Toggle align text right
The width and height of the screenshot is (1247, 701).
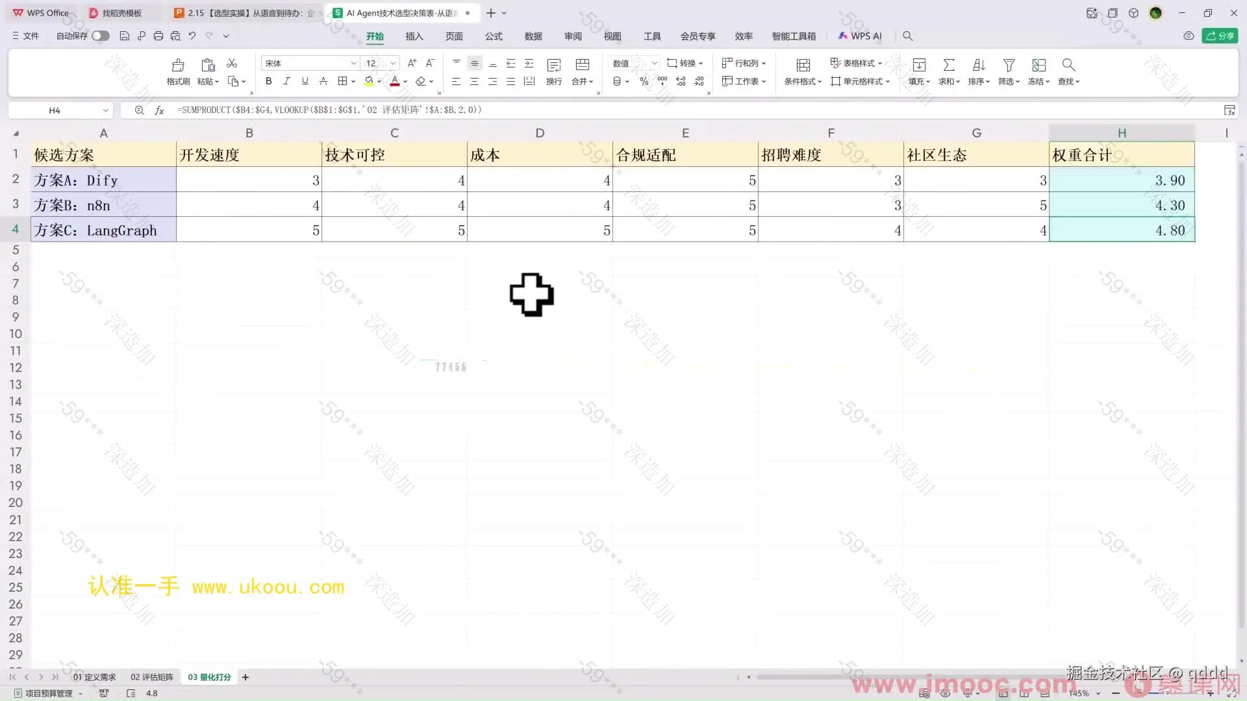pos(493,81)
